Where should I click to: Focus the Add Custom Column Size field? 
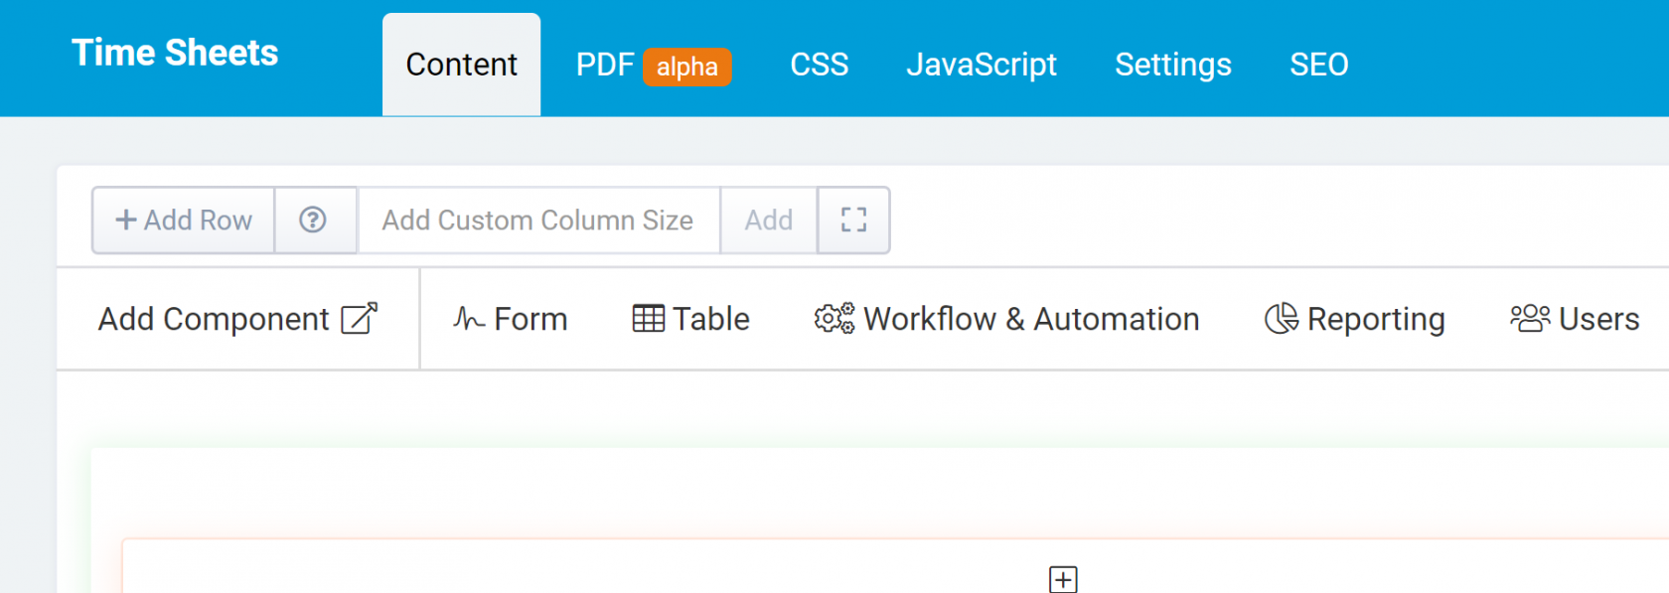(538, 220)
